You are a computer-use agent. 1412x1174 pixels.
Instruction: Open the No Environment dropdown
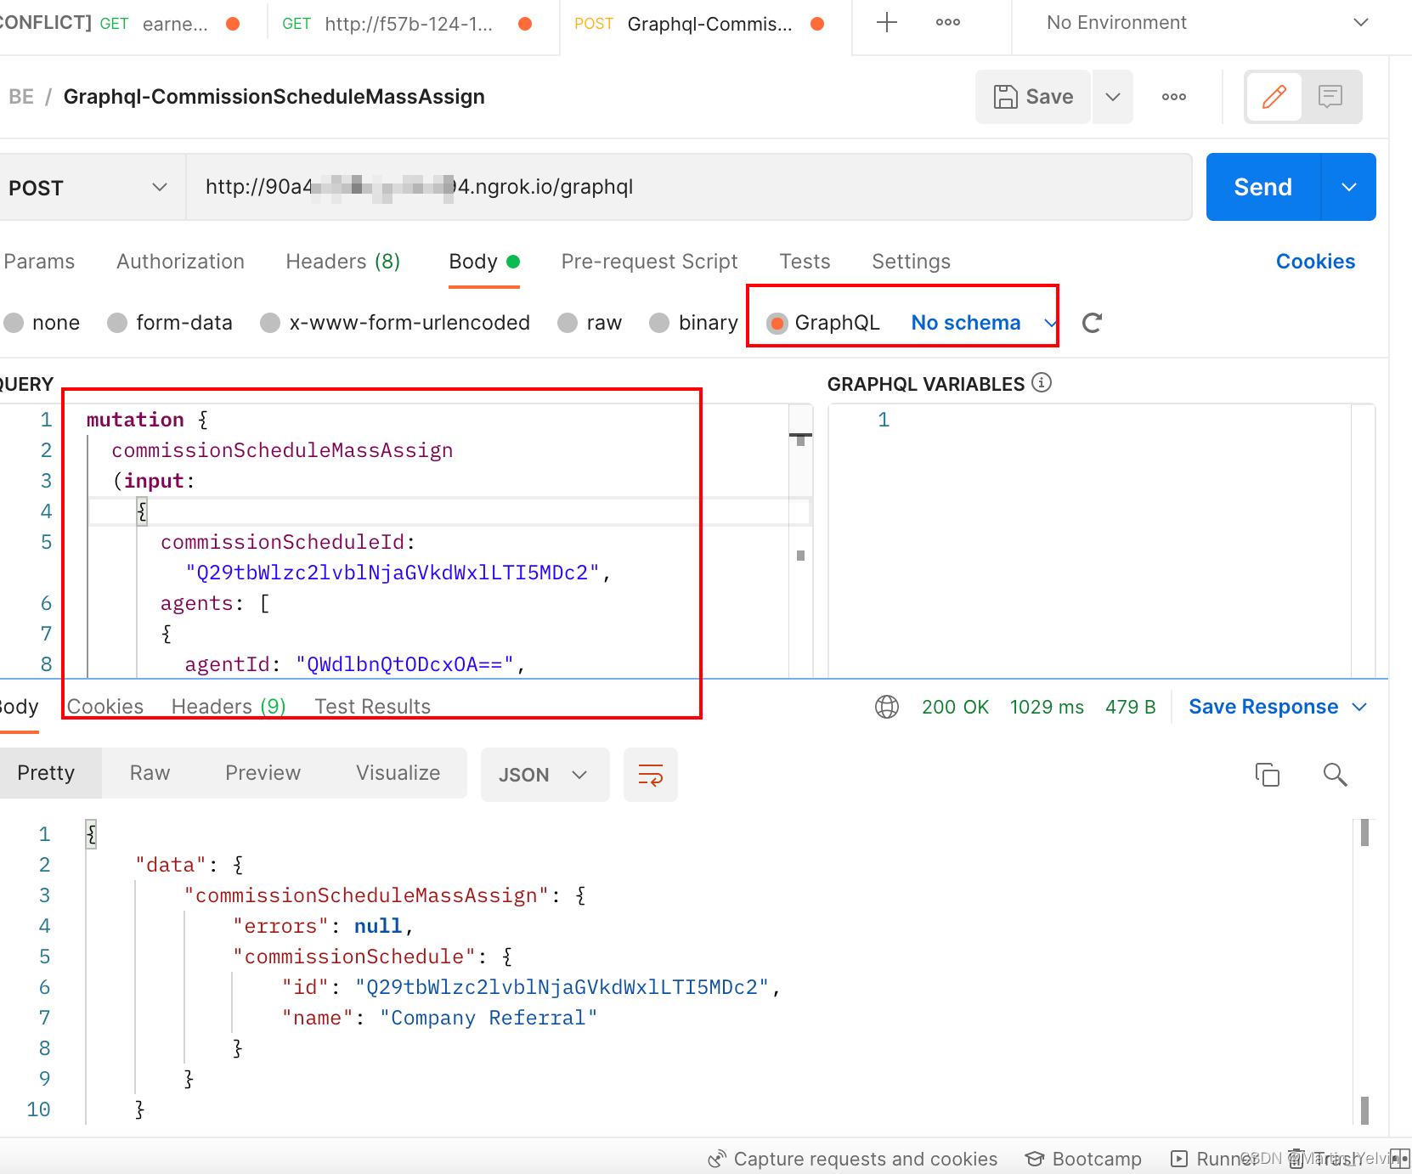[x=1207, y=23]
